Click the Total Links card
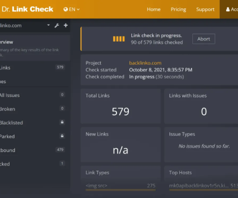The height and width of the screenshot is (198, 238). (x=120, y=106)
